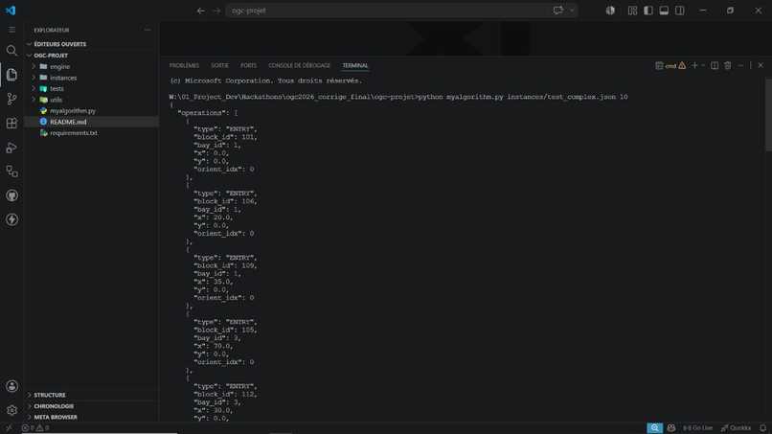772x434 pixels.
Task: Switch to the SORTIE tab
Action: coord(219,65)
